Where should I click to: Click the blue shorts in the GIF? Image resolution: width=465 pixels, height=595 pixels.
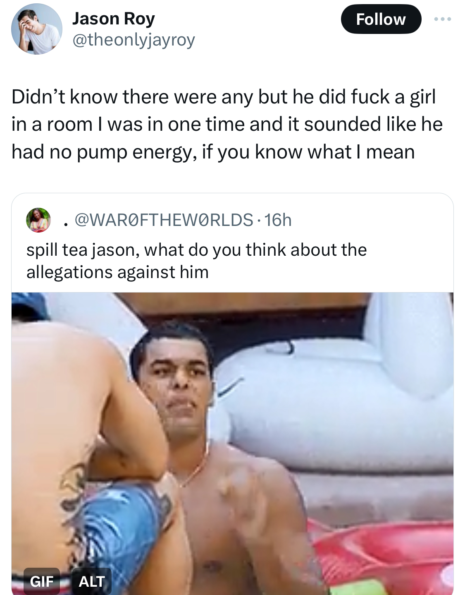coord(120,534)
